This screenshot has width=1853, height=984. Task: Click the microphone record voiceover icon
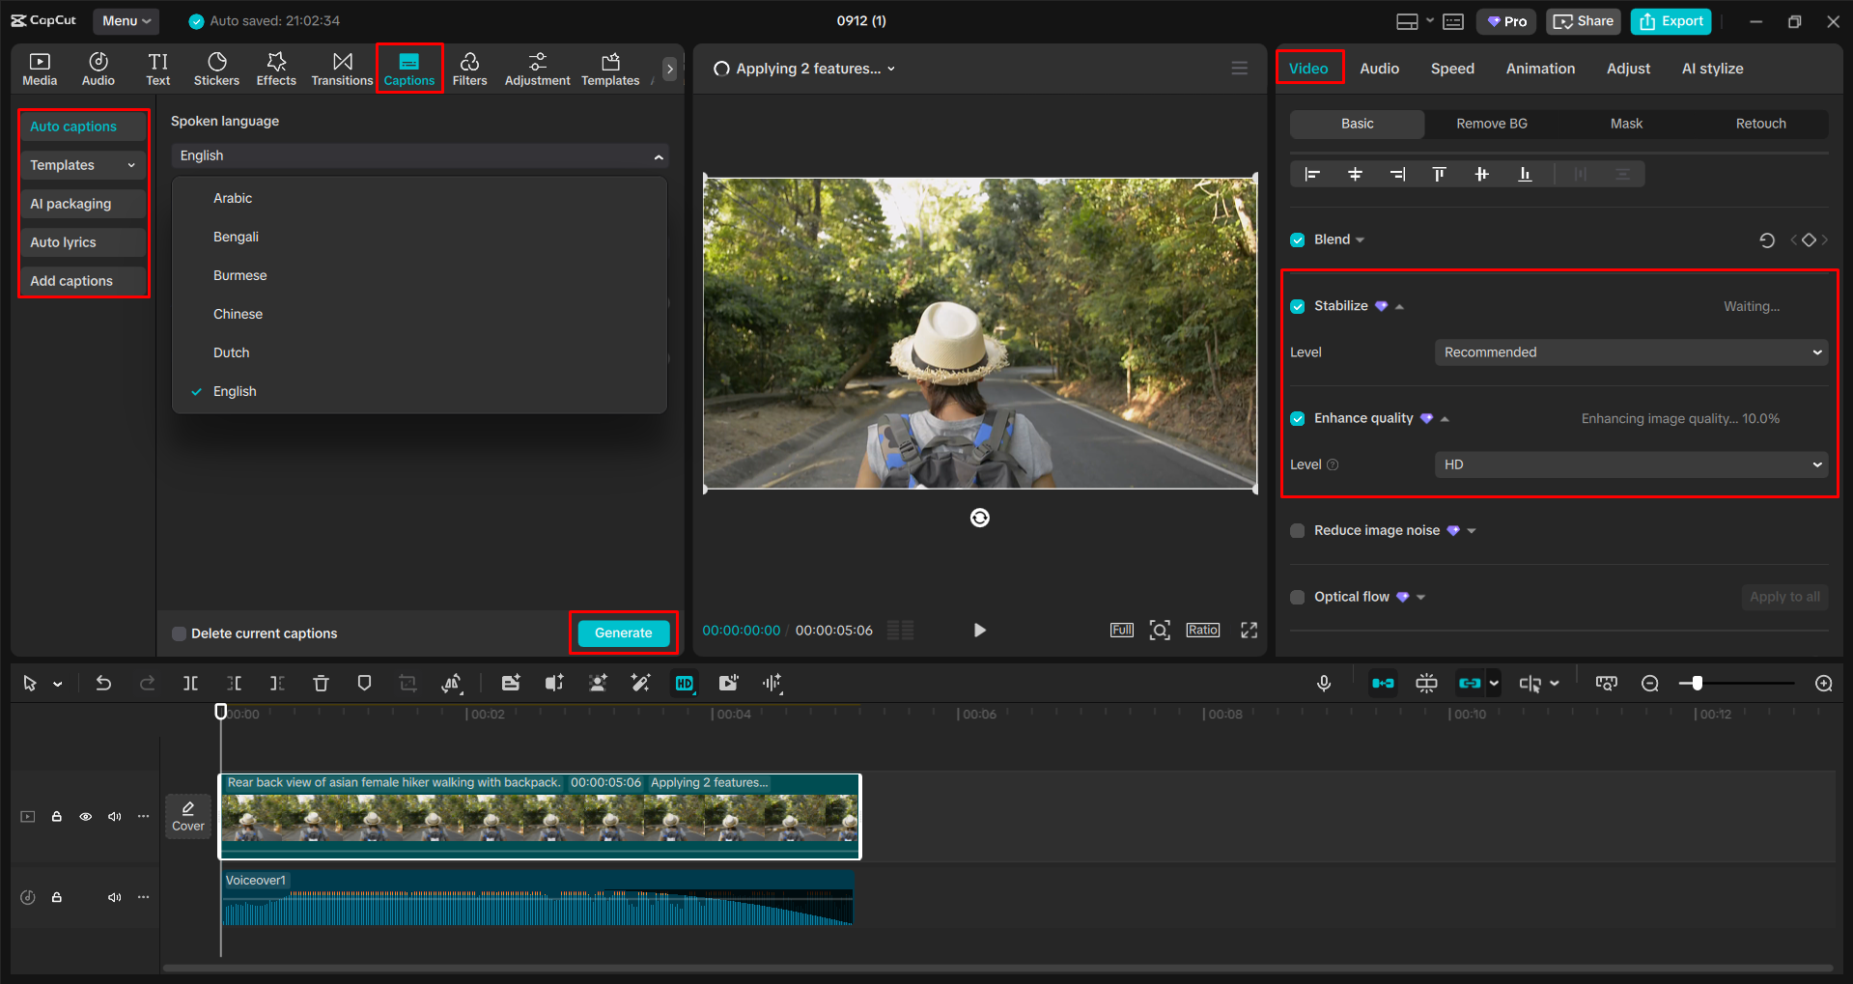(1324, 684)
